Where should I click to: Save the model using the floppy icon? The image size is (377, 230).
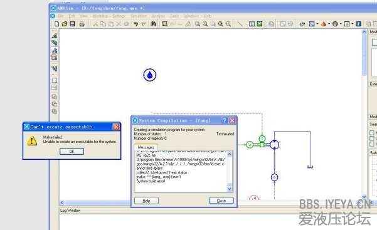72,24
